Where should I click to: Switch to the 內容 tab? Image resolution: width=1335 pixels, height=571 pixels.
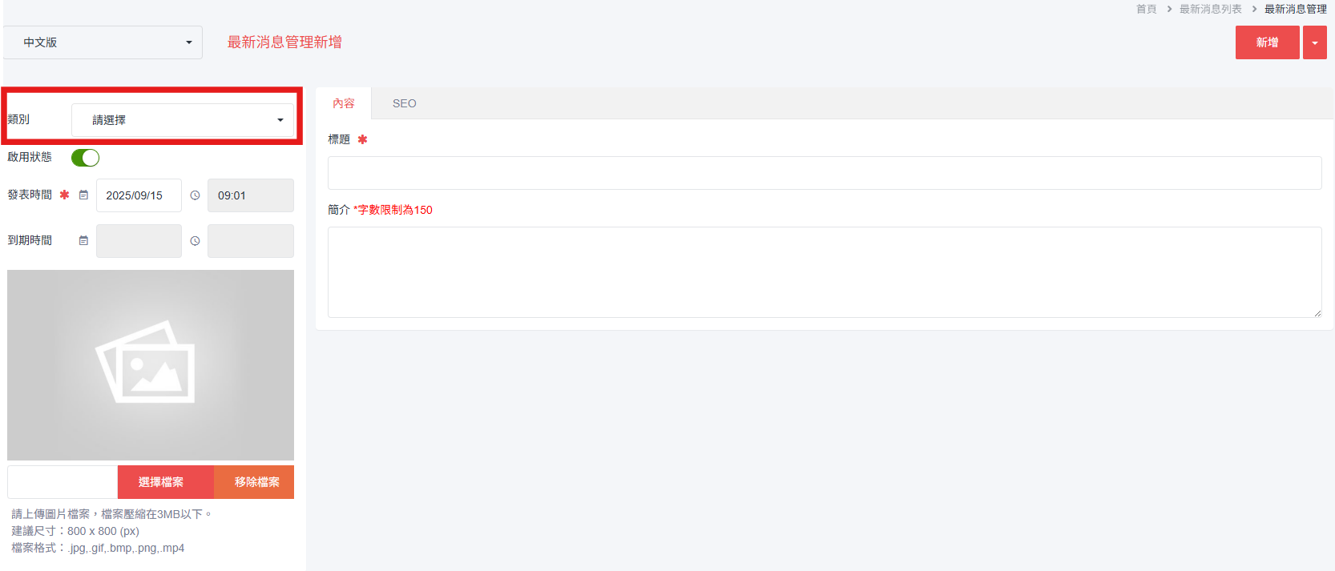pyautogui.click(x=344, y=103)
